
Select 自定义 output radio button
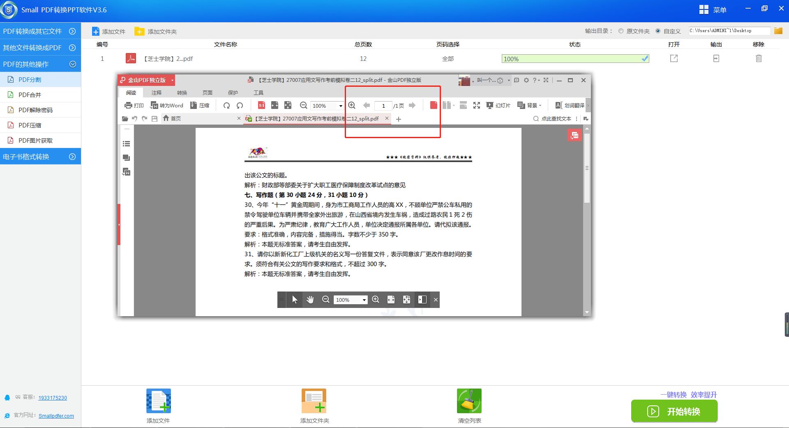click(658, 31)
